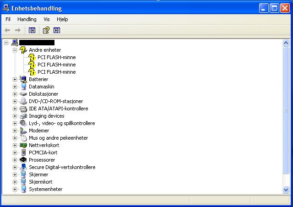Expand the Secure Digital-vertskontrollere branch

[15, 167]
